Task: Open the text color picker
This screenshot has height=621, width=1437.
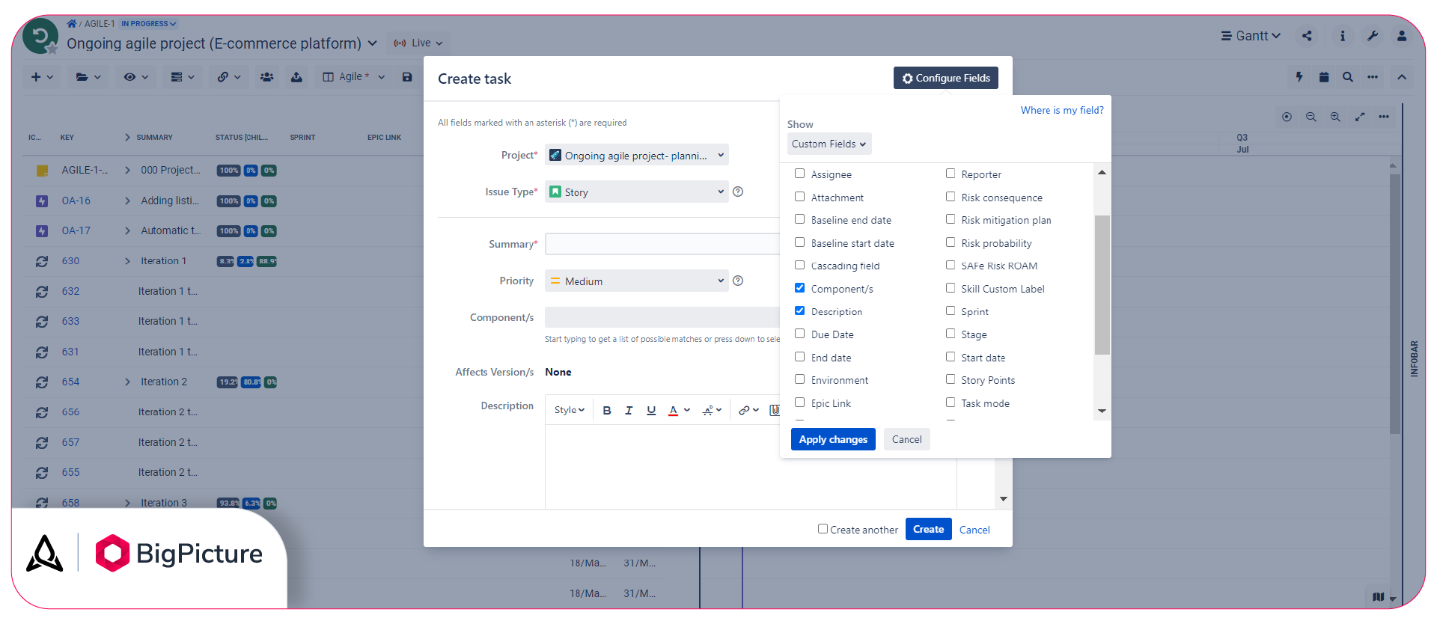Action: (678, 410)
